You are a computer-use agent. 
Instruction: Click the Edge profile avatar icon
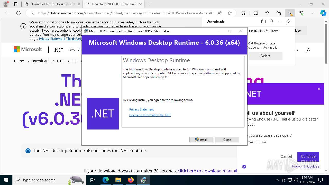(x=5, y=4)
